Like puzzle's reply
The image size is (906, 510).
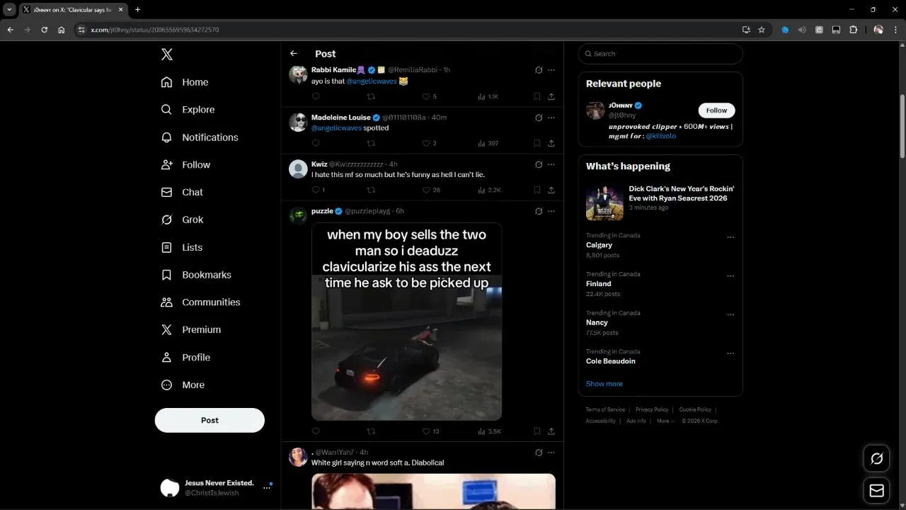426,431
